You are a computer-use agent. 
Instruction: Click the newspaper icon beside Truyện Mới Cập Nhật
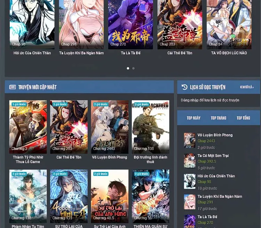(x=13, y=87)
